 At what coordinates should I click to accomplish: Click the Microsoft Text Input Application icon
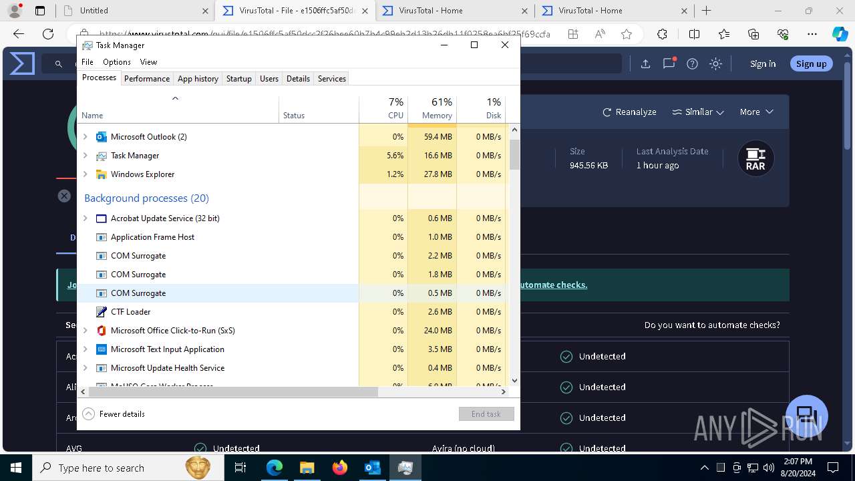point(102,349)
